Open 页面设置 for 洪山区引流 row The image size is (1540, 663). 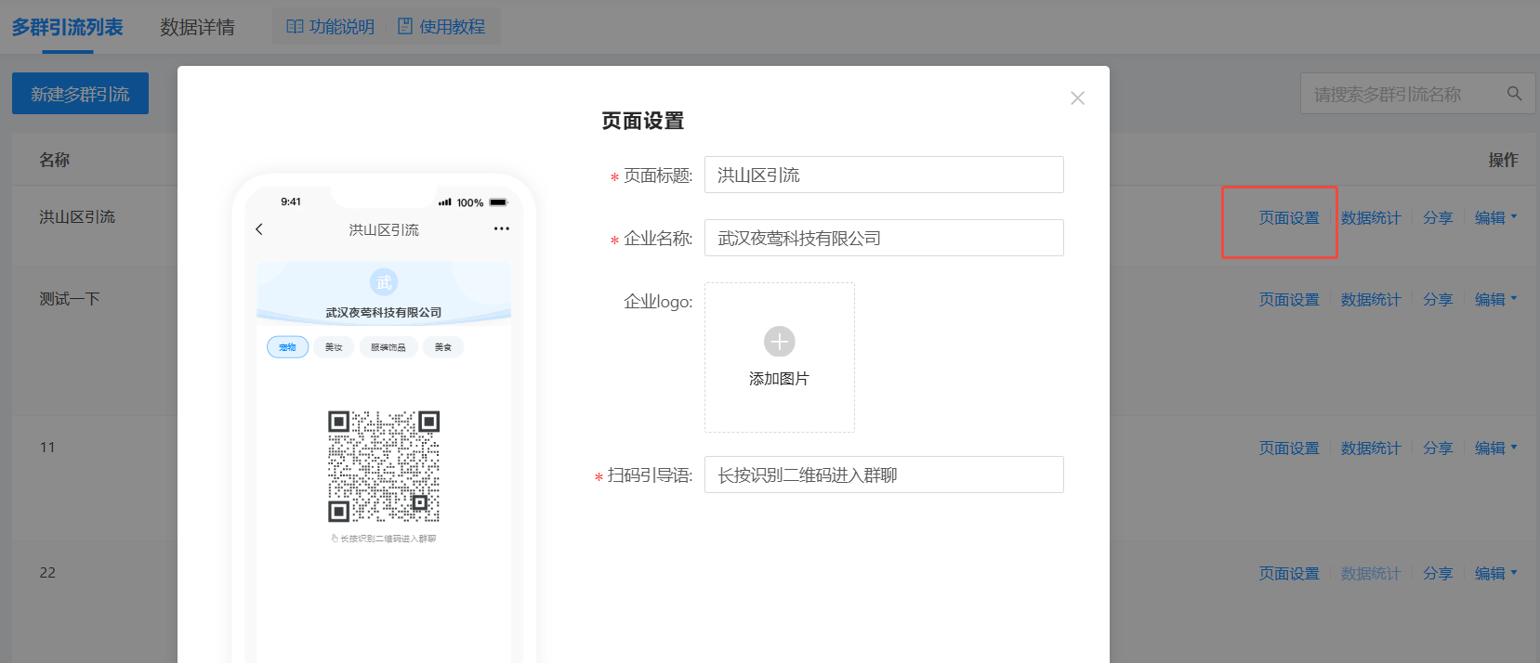coord(1289,218)
